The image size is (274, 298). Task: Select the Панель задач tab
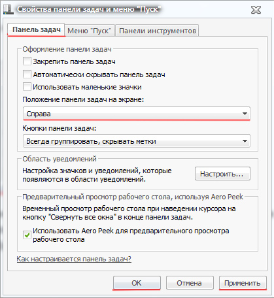pyautogui.click(x=37, y=29)
